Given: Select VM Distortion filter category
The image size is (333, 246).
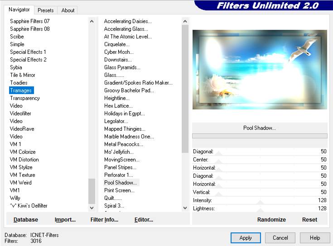Looking at the screenshot, I should 24,160.
